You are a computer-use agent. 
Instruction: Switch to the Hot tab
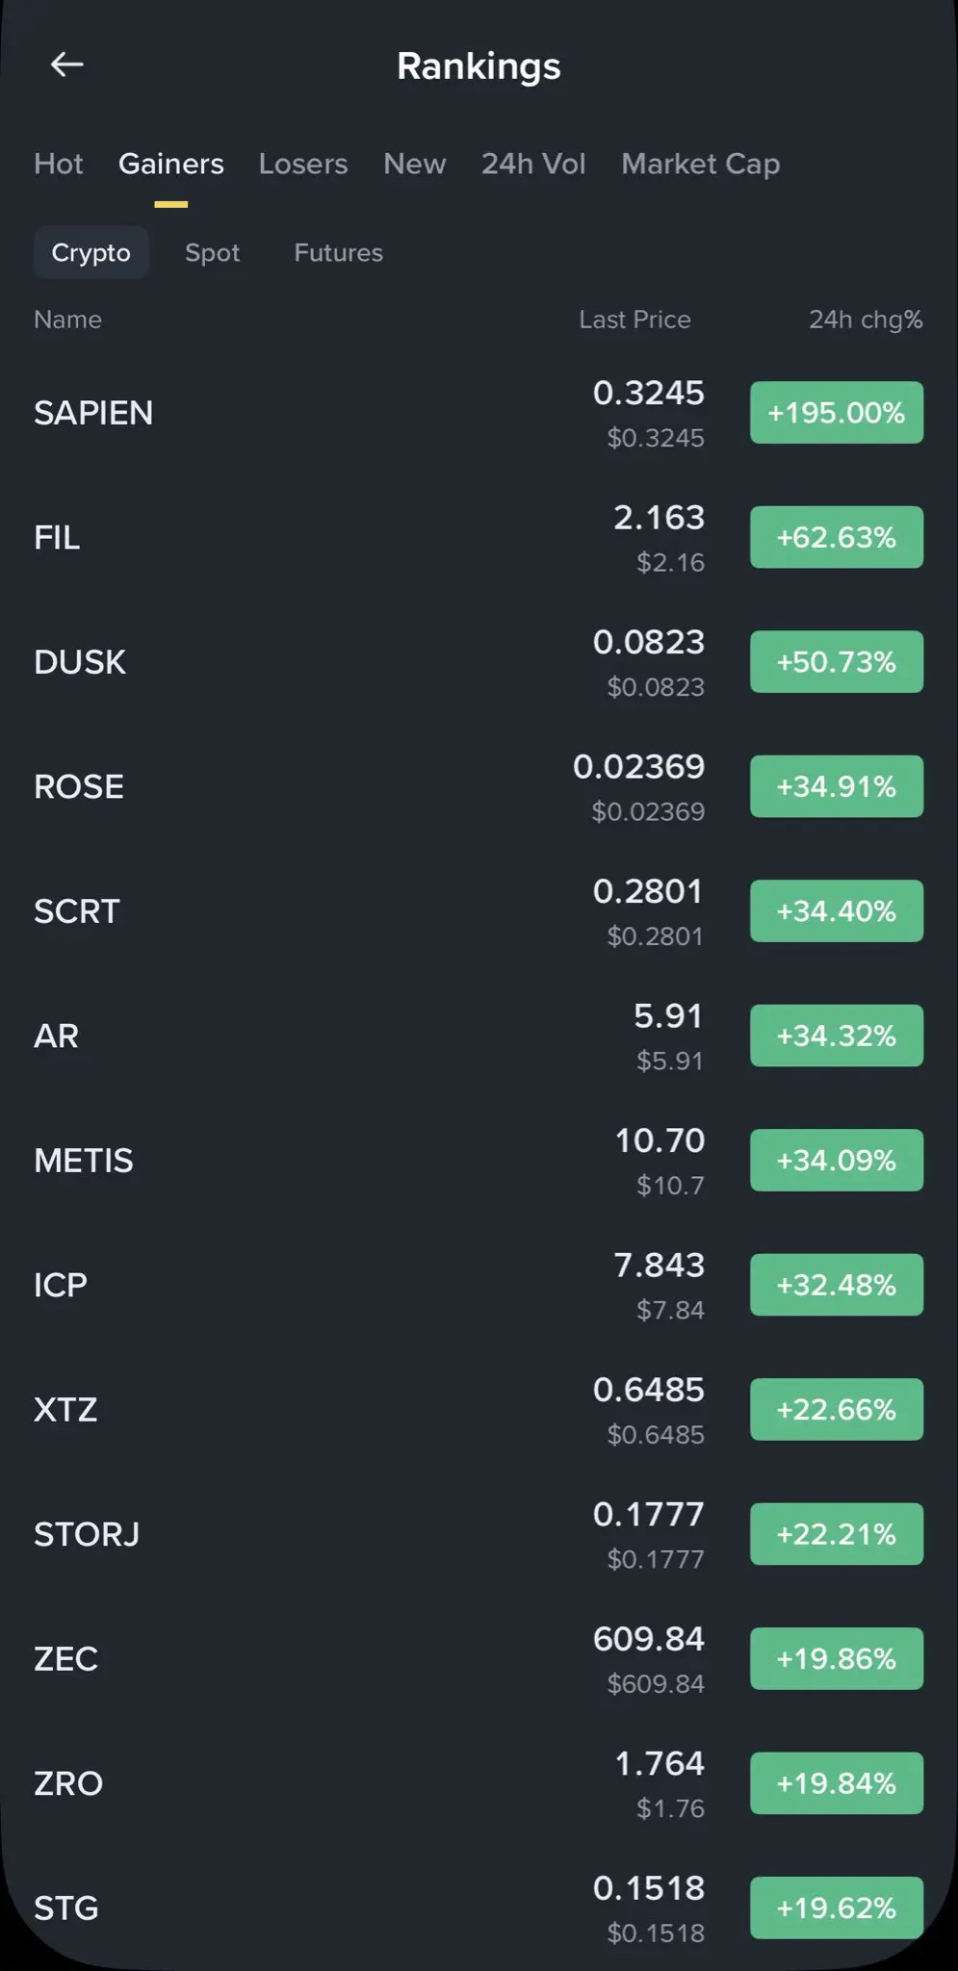point(59,164)
